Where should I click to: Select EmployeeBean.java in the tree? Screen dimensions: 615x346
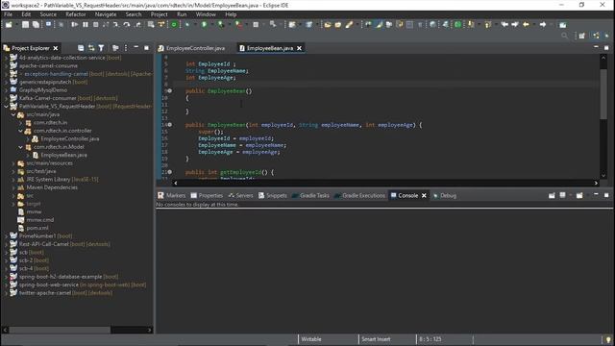[x=64, y=155]
